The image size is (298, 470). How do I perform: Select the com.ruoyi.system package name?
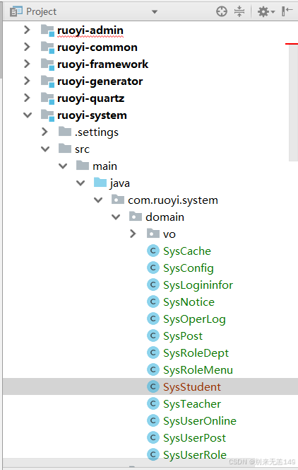[173, 200]
